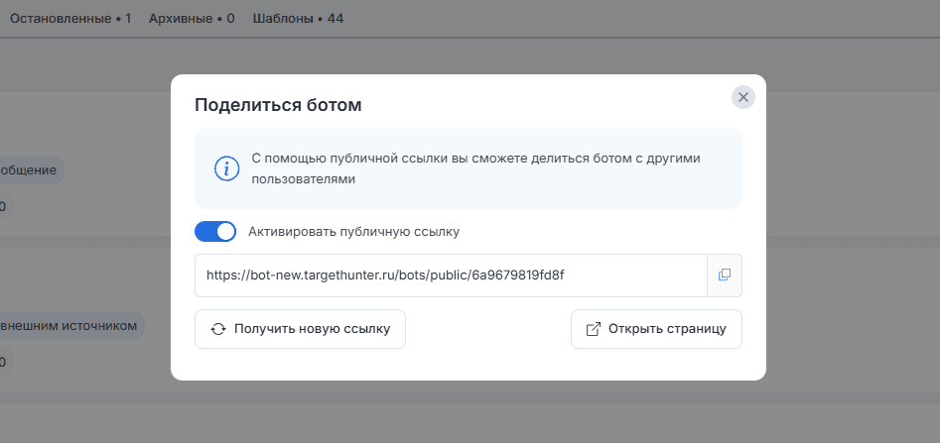Close the Поделиться ботом dialog

coord(742,97)
